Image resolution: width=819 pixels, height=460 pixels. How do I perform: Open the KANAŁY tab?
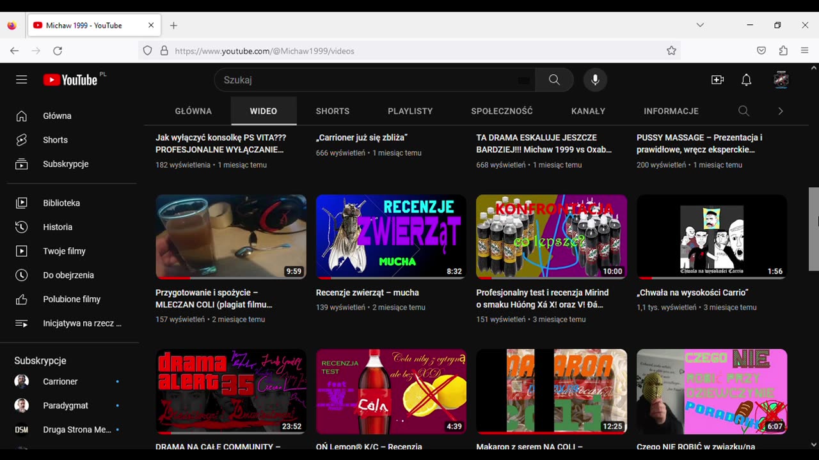pos(588,111)
